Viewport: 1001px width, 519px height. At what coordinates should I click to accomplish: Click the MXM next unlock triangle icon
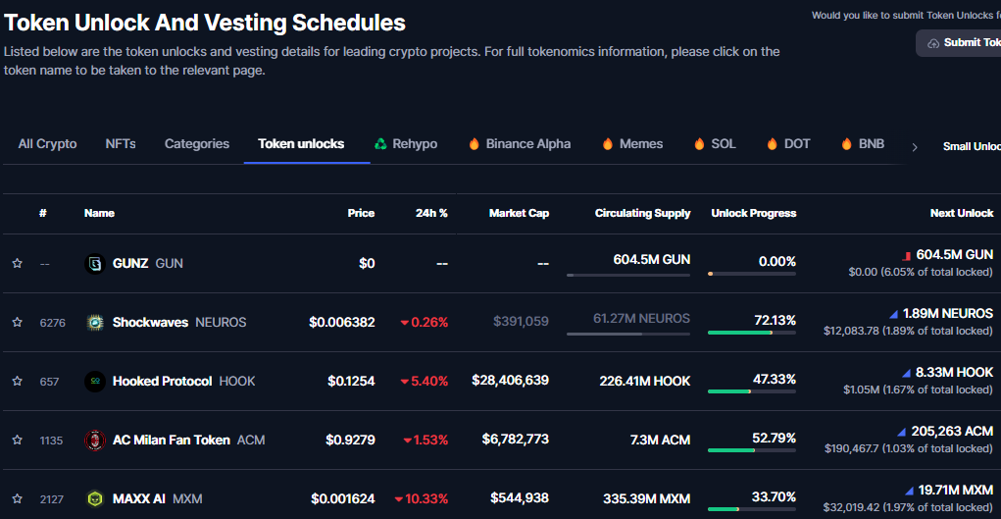click(x=909, y=491)
